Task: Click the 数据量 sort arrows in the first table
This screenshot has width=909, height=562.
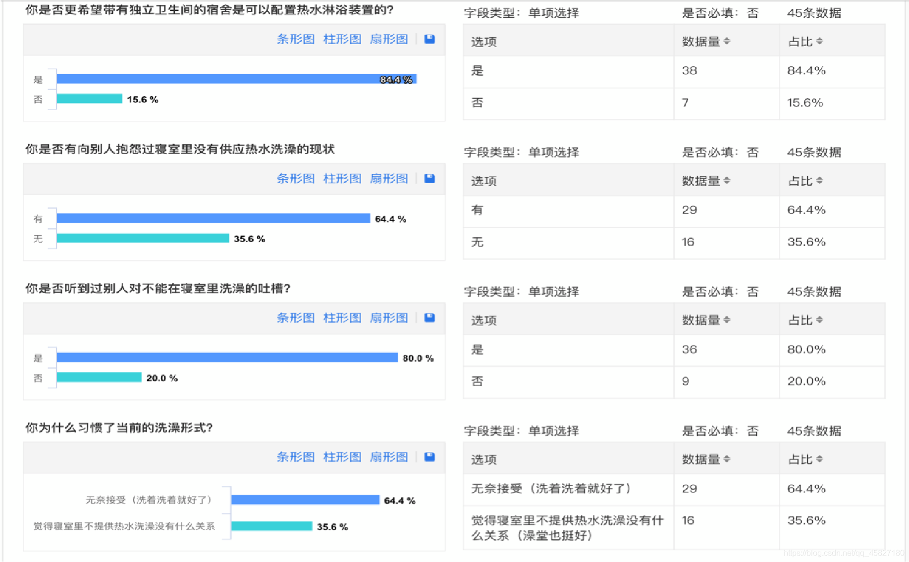Action: pyautogui.click(x=726, y=41)
